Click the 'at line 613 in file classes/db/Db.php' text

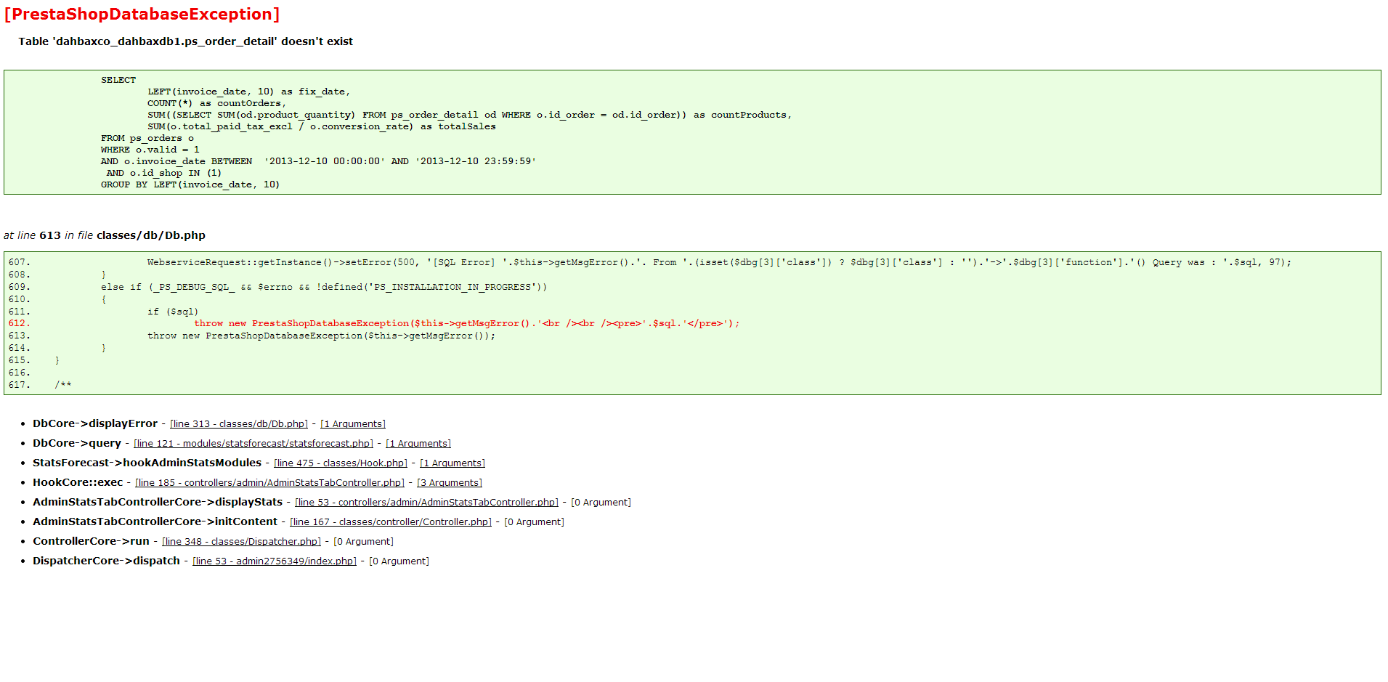105,235
